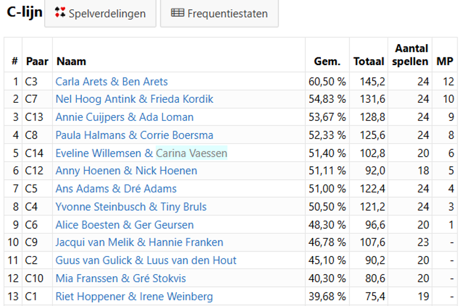Click Mia Franssen & Gré Stokvis link
465x306 pixels.
[x=120, y=278]
